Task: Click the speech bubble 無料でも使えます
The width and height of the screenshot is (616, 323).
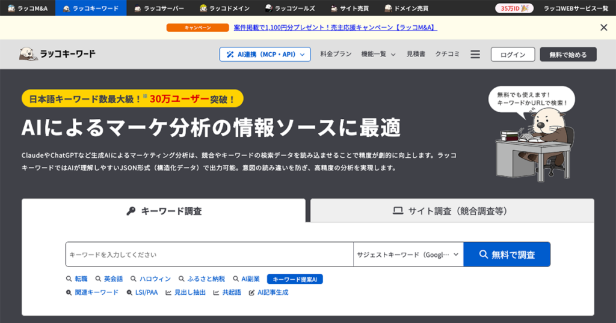Action: coord(532,99)
